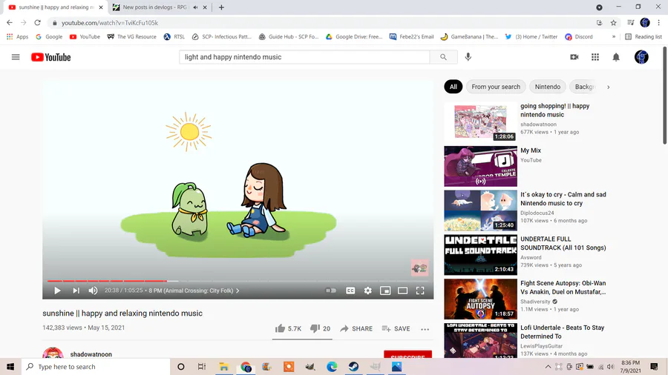
Task: Select the From your search chip
Action: pos(496,87)
